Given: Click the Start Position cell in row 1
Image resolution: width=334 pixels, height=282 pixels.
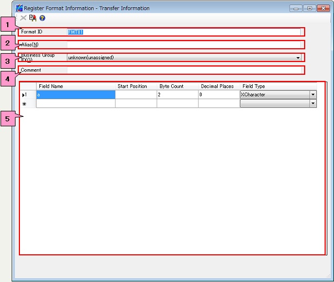Looking at the screenshot, I should 136,95.
